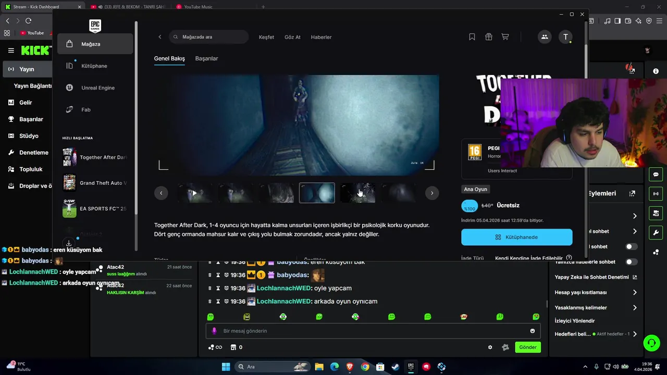Open Stüdyo in the Kick sidebar

point(29,136)
